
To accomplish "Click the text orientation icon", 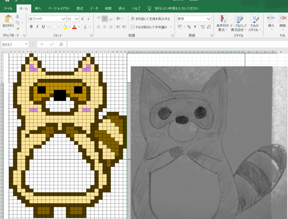I will (118, 19).
